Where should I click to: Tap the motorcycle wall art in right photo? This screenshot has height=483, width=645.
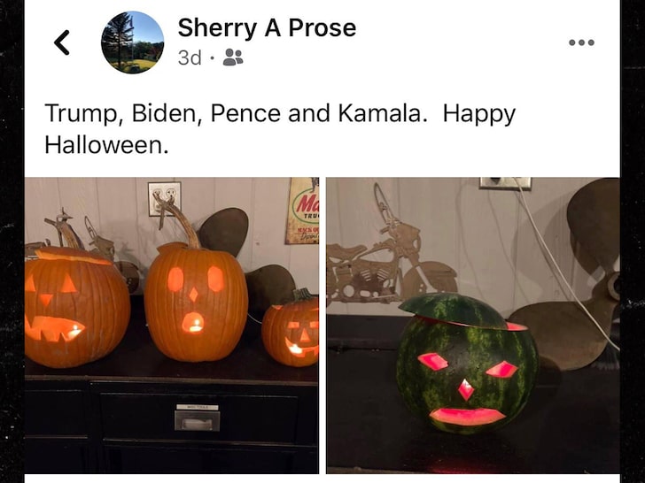391,258
